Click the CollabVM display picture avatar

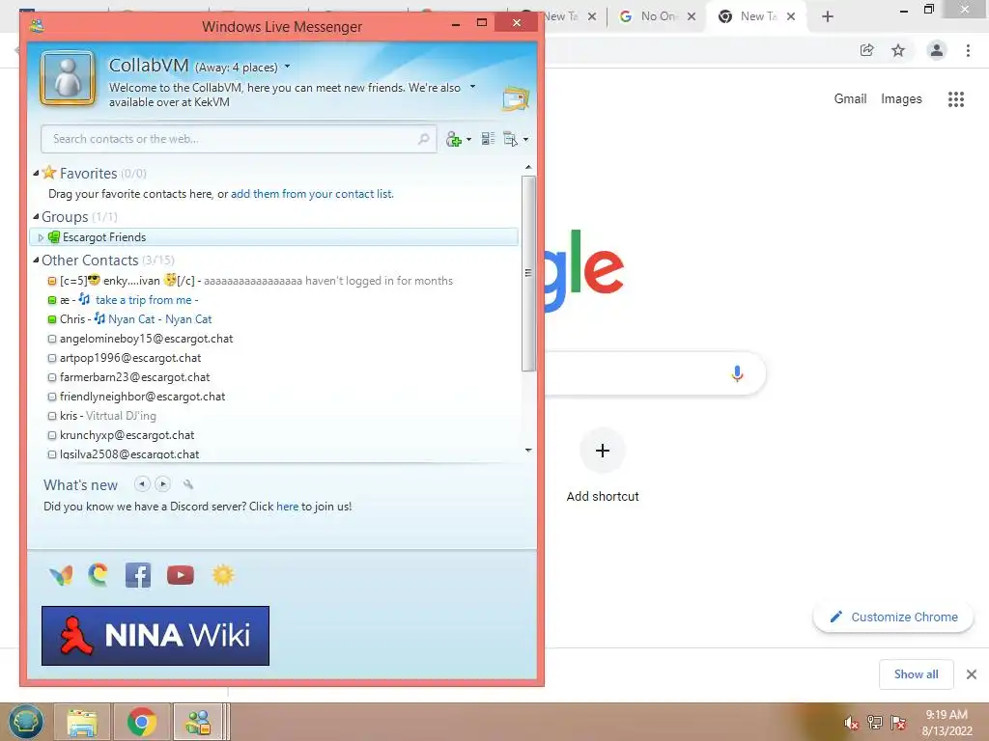click(x=68, y=79)
